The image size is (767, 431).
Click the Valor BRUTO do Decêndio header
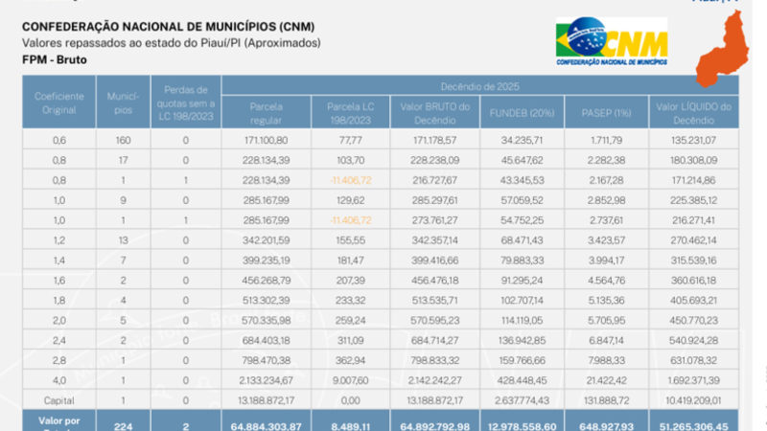pyautogui.click(x=437, y=113)
